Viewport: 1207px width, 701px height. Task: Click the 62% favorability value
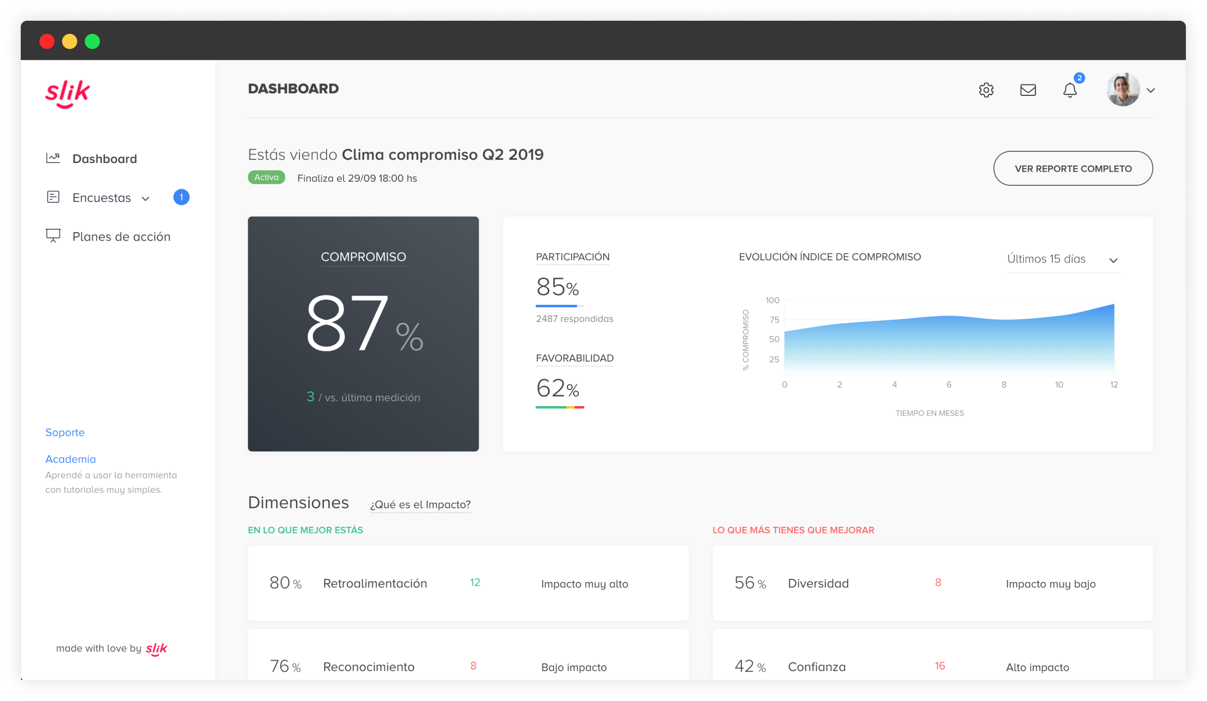point(558,388)
